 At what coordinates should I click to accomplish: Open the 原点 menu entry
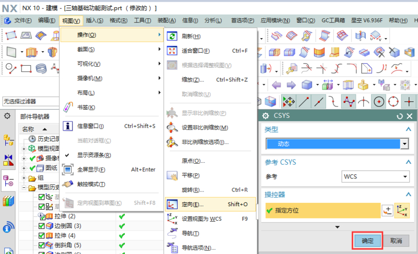tap(211, 161)
